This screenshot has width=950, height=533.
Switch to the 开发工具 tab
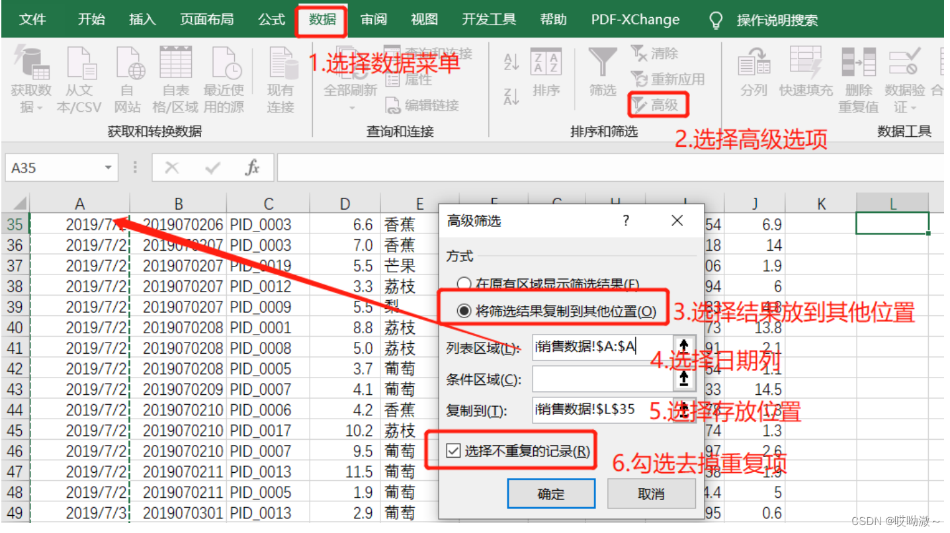(x=489, y=20)
